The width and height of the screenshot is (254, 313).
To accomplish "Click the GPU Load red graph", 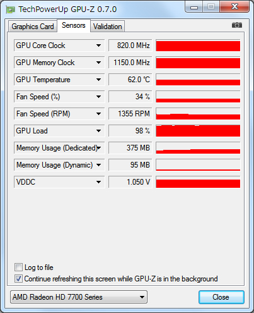I will click(x=198, y=131).
